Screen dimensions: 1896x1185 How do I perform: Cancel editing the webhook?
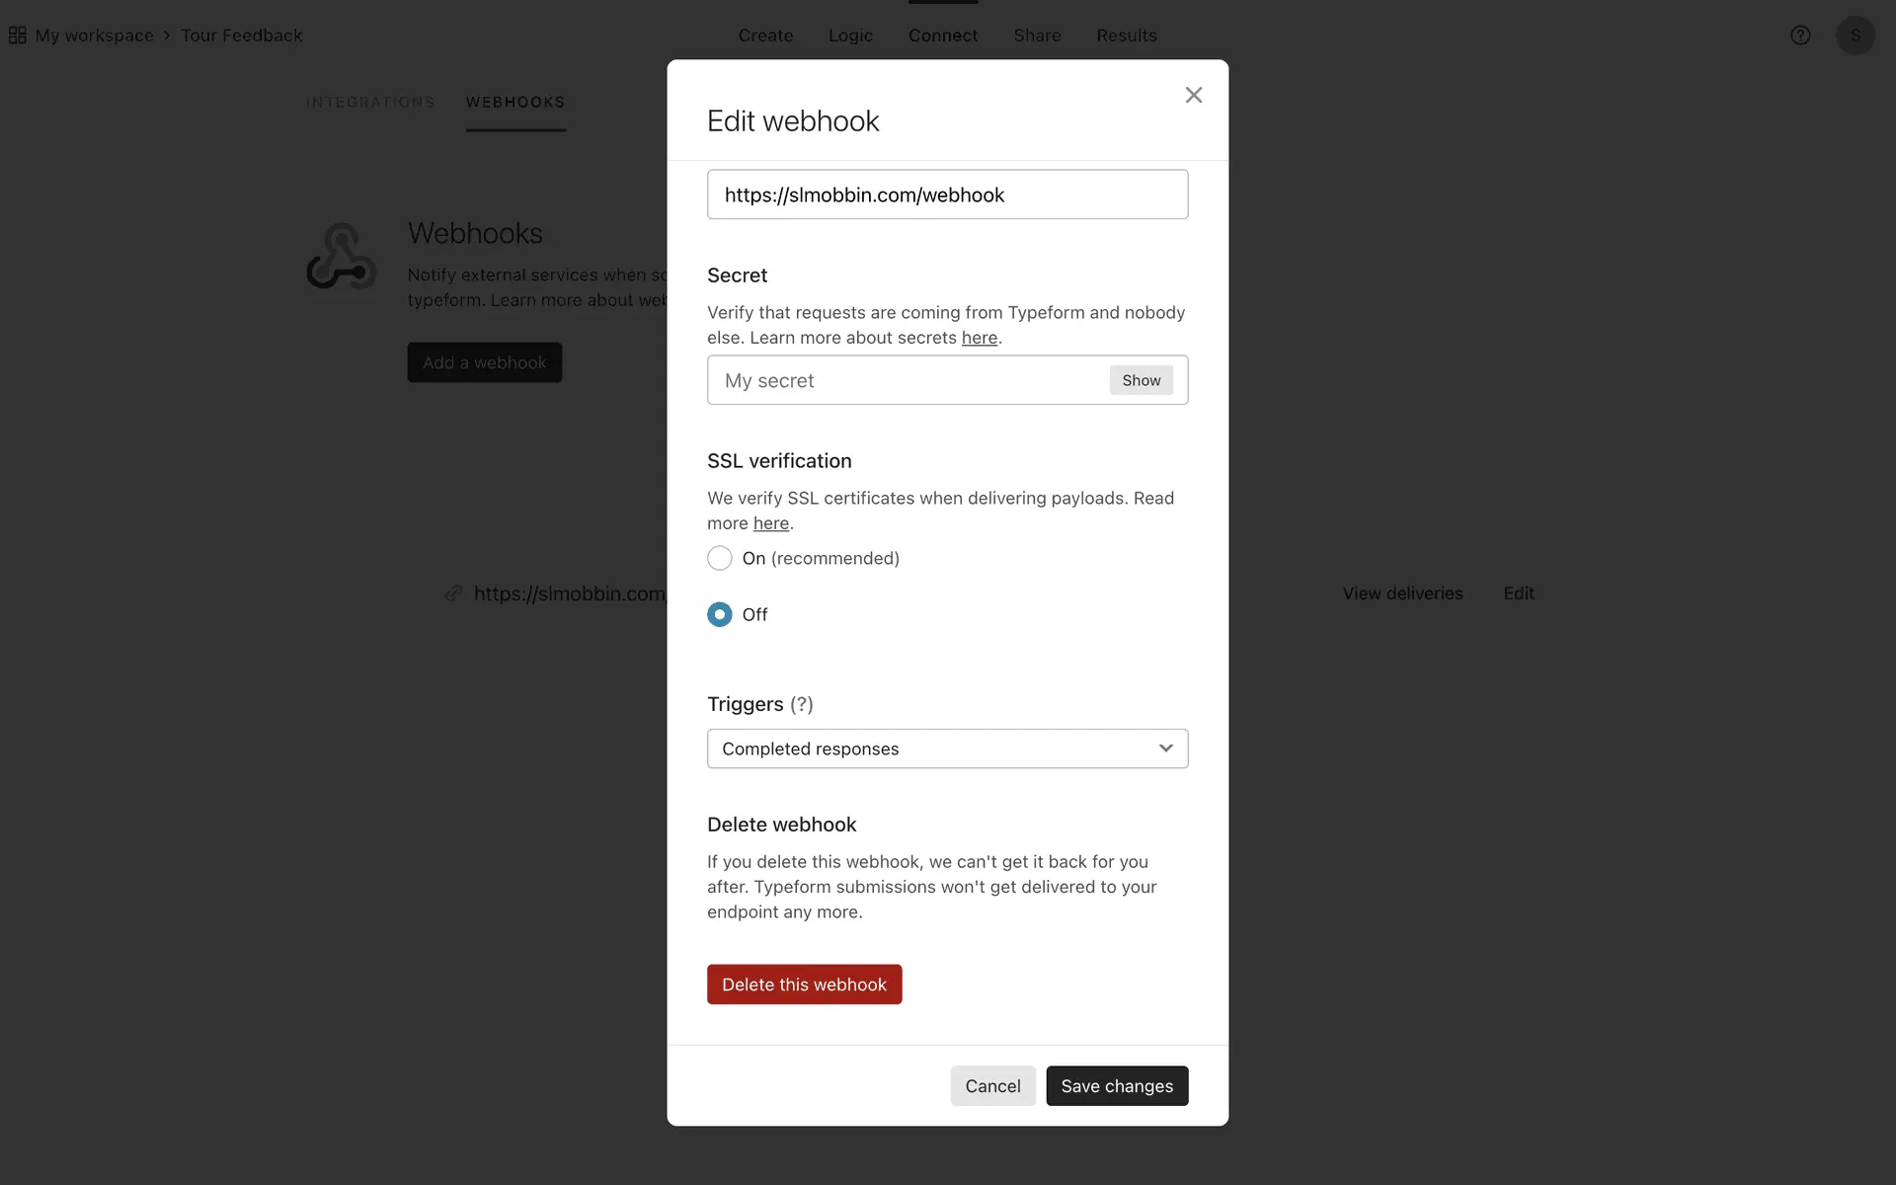point(992,1086)
